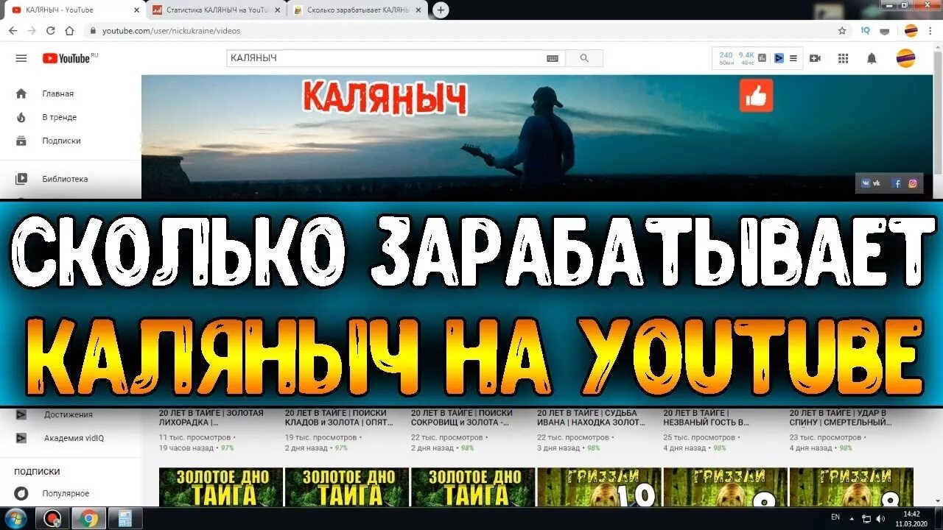Click the blue vidIQ play icon
943x530 pixels.
click(779, 58)
